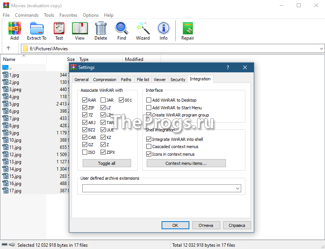Toggle Integrate WinRAR into shell
The width and height of the screenshot is (325, 249).
point(149,139)
